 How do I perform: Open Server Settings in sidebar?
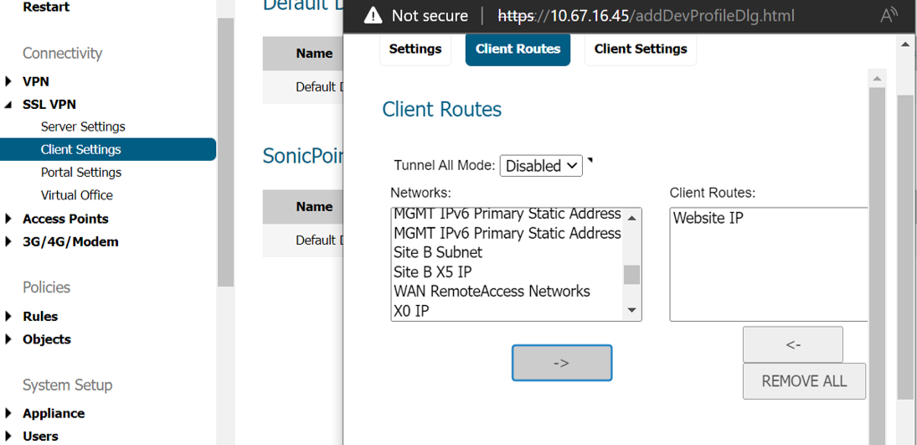[x=83, y=127]
